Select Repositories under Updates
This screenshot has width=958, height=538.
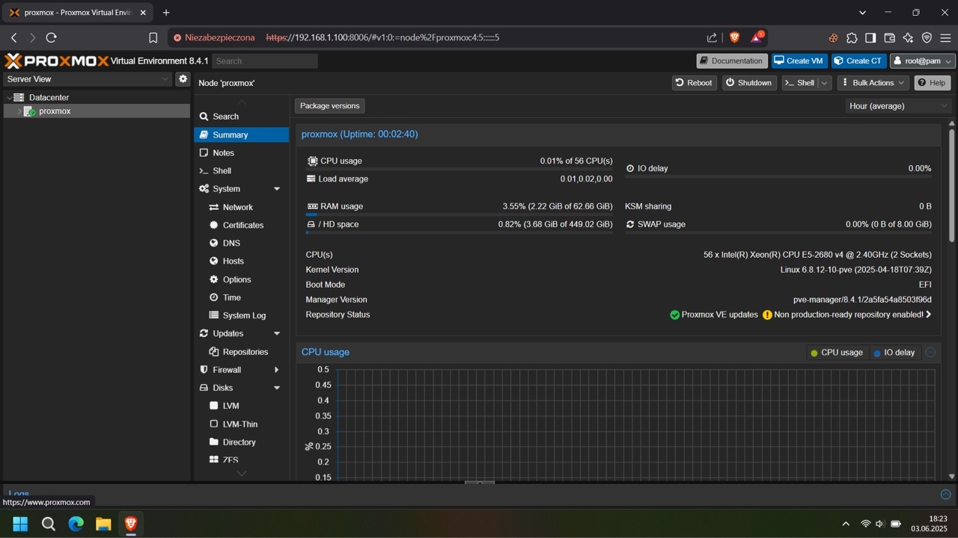tap(245, 352)
